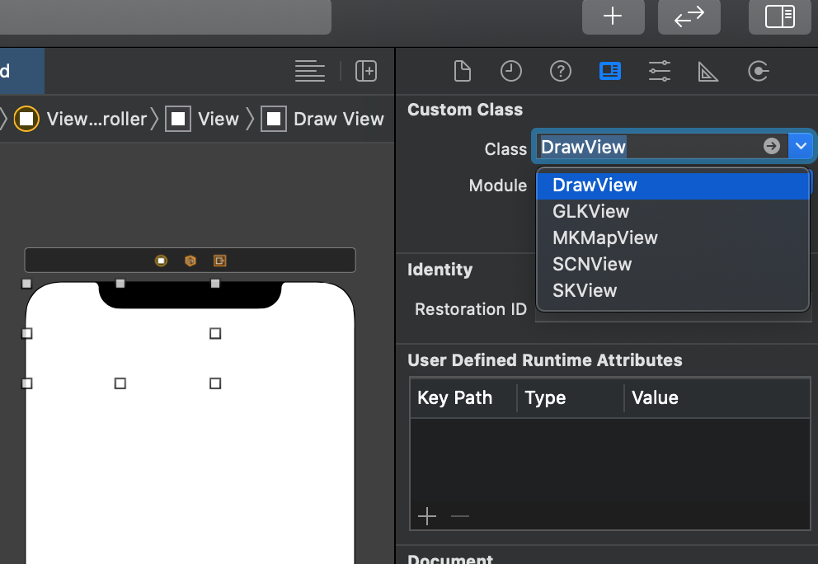818x564 pixels.
Task: Jump to DrawView class definition arrow
Action: click(x=772, y=146)
